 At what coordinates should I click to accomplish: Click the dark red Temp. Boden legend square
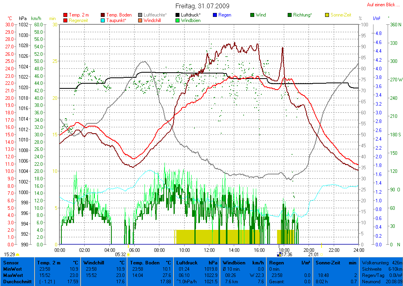click(103, 15)
